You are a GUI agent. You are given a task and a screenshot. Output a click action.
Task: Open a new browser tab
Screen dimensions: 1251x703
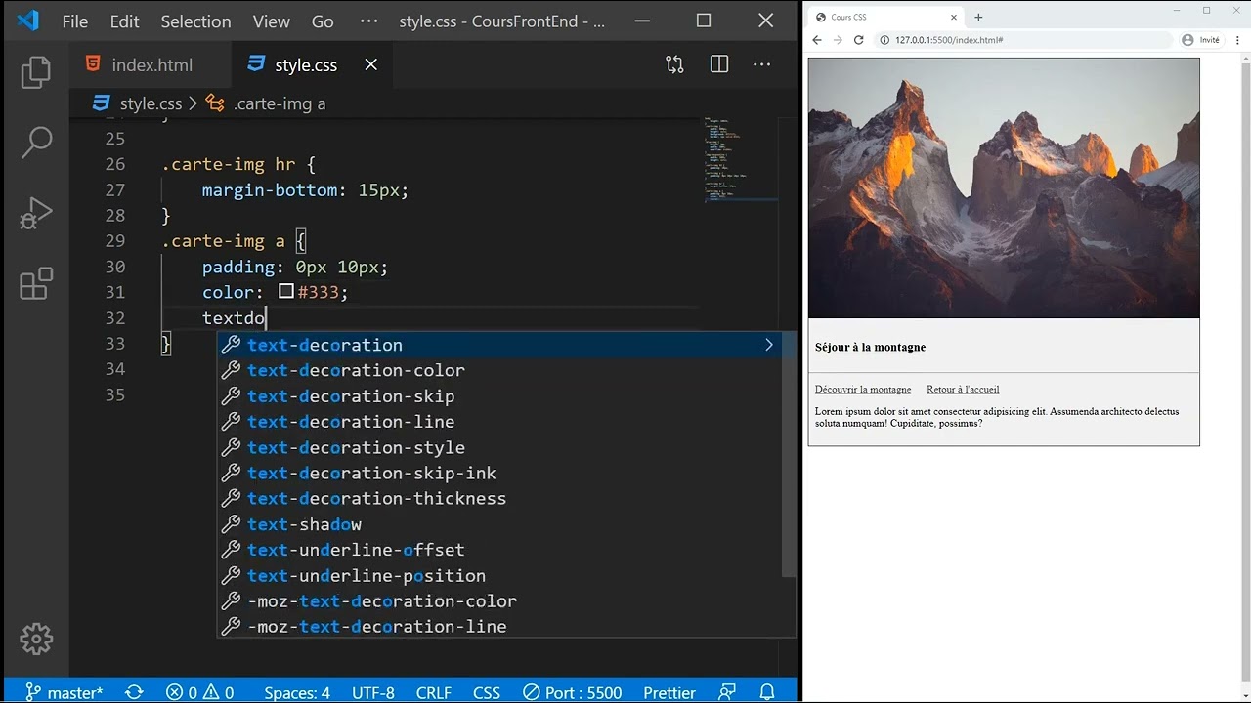coord(978,17)
